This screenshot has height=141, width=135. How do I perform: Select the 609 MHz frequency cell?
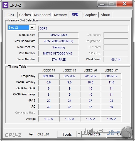coord(49,76)
